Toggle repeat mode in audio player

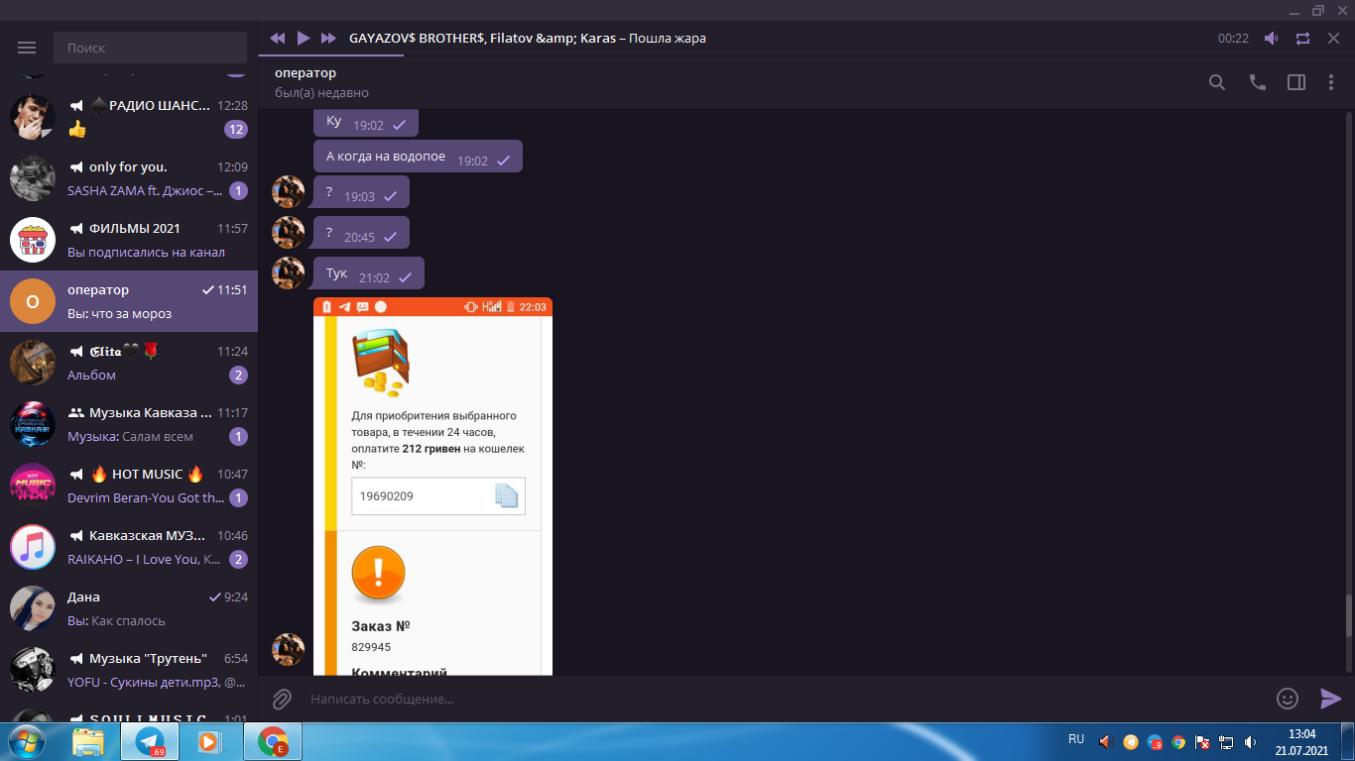coord(1302,39)
